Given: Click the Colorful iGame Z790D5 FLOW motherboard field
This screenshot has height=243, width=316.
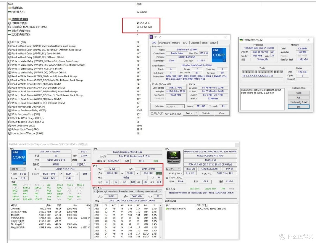Looking at the screenshot, I should pyautogui.click(x=127, y=152).
